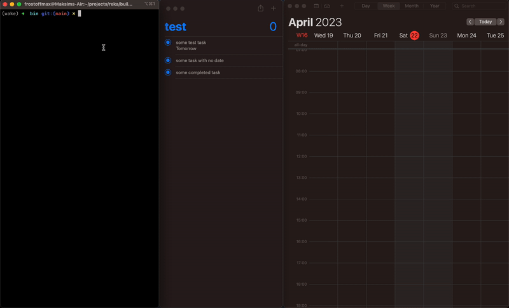
Task: Click the 'Wed 19' day header
Action: click(324, 36)
